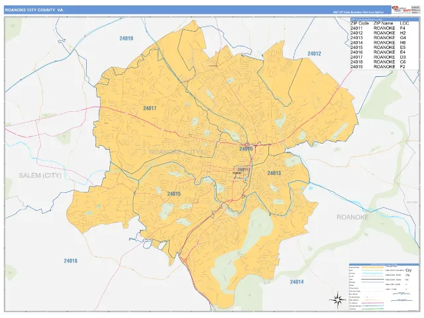424x318 pixels.
Task: Select 24019 in the ZIP index table
Action: click(356, 66)
